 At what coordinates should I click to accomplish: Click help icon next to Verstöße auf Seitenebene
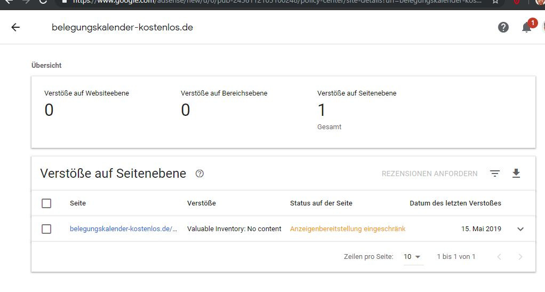click(x=200, y=173)
